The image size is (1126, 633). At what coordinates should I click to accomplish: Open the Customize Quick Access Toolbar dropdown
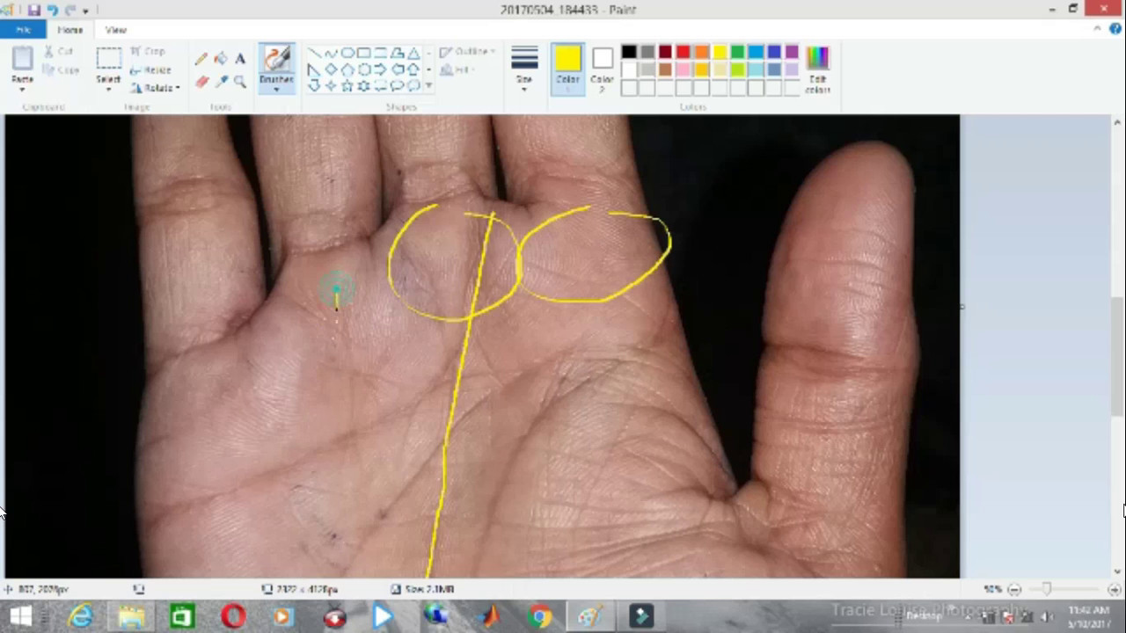[x=85, y=11]
